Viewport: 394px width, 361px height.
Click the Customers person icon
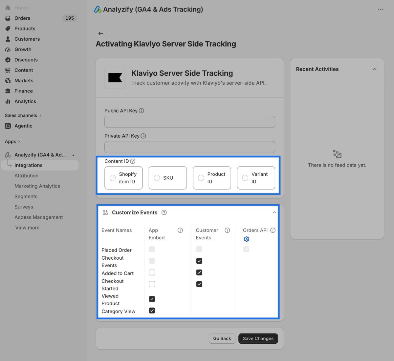(x=8, y=39)
